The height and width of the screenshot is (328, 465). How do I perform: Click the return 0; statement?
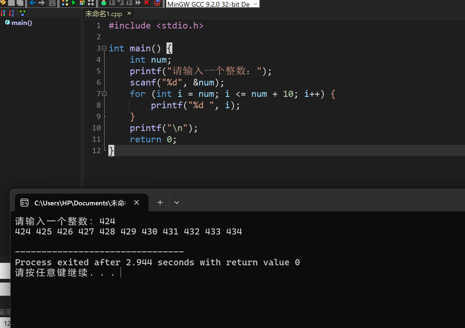153,139
